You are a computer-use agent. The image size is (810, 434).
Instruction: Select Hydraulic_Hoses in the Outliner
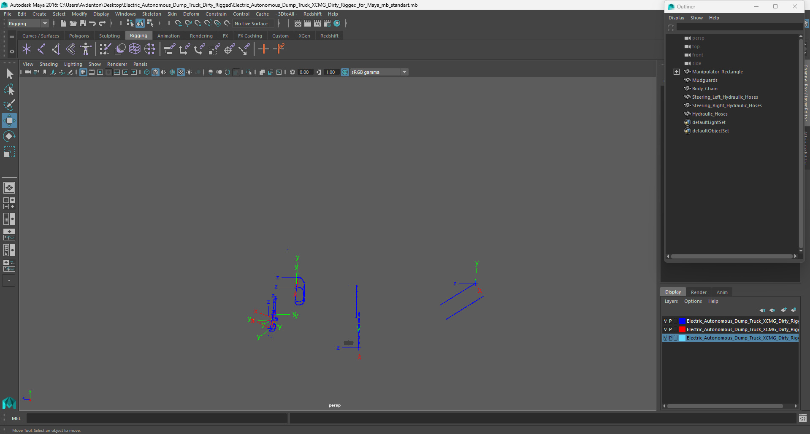(710, 114)
